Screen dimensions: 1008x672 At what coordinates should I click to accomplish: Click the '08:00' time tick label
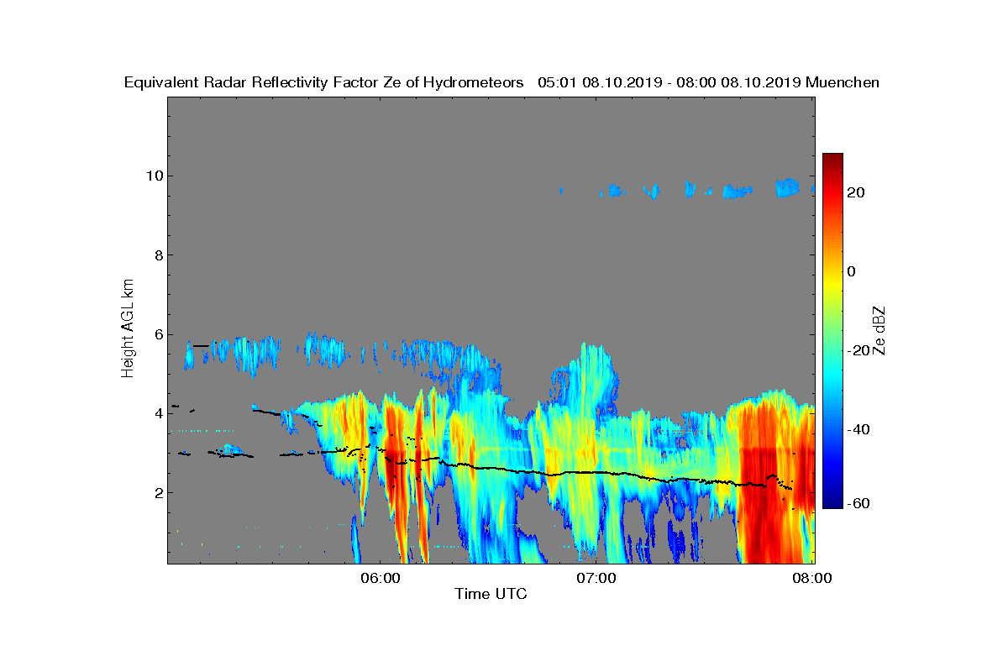(x=814, y=579)
